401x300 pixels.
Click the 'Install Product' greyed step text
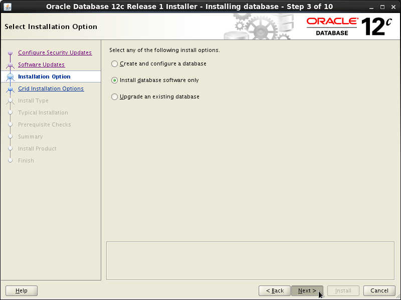(x=37, y=148)
